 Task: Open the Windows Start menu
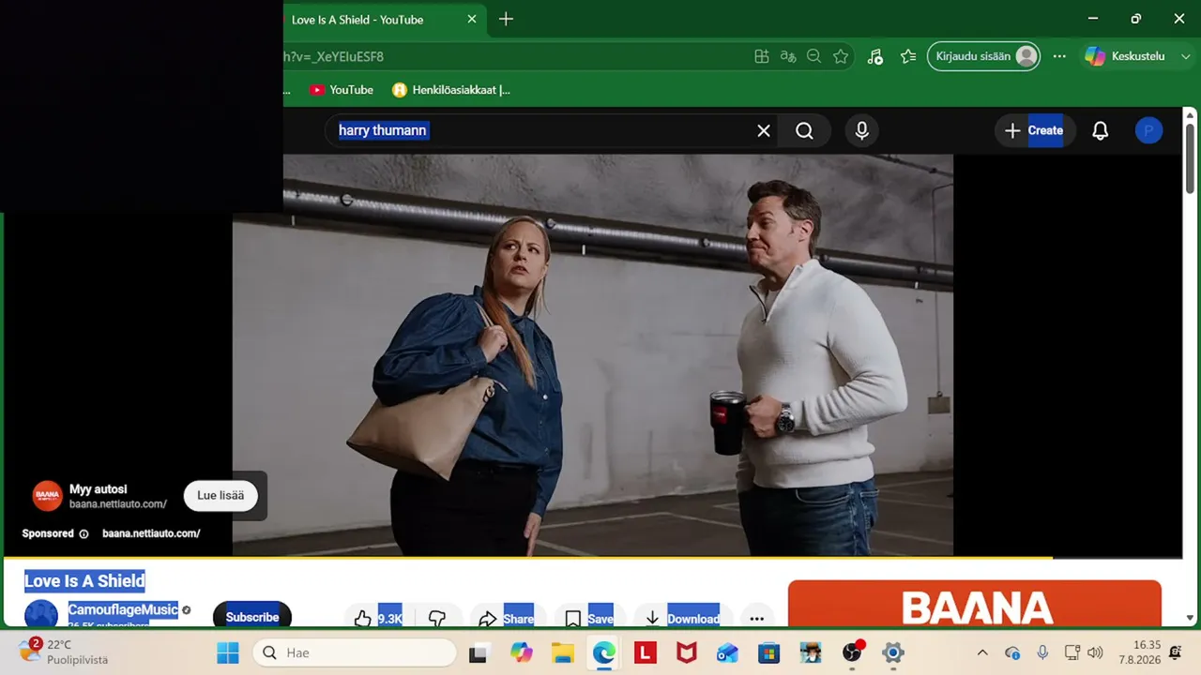(228, 652)
